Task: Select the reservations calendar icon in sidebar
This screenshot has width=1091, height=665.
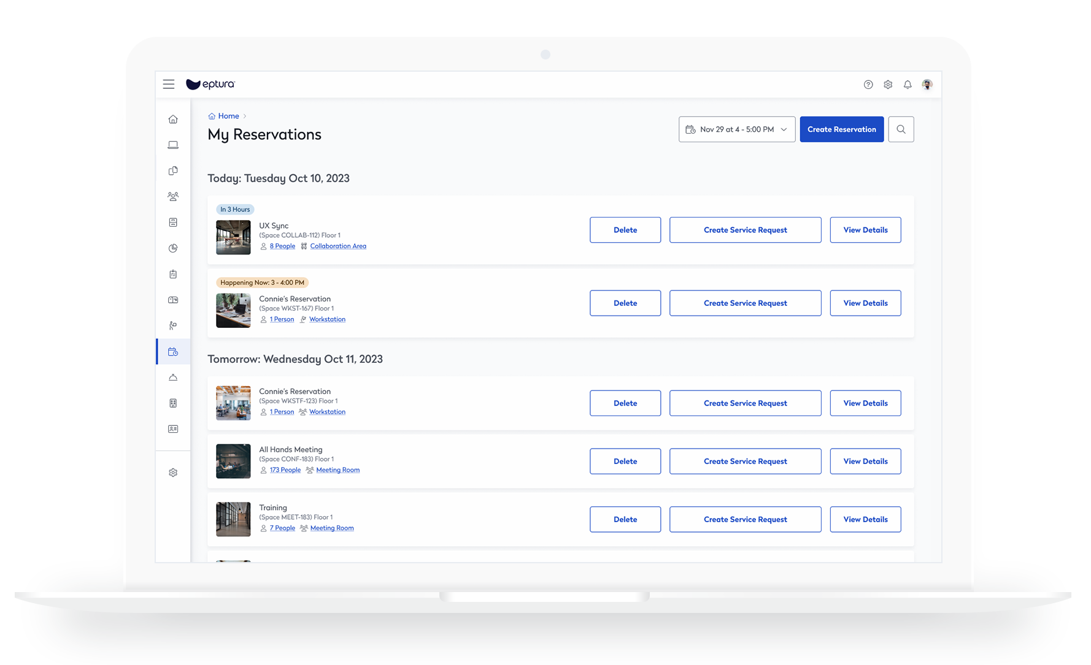Action: 172,351
